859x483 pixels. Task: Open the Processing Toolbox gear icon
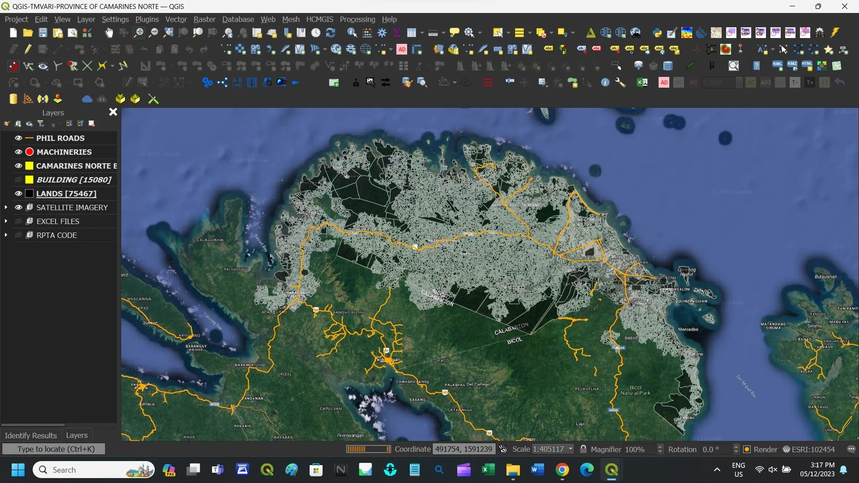coord(382,33)
